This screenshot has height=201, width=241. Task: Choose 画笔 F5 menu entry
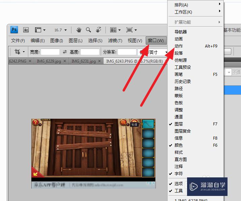[x=195, y=75]
